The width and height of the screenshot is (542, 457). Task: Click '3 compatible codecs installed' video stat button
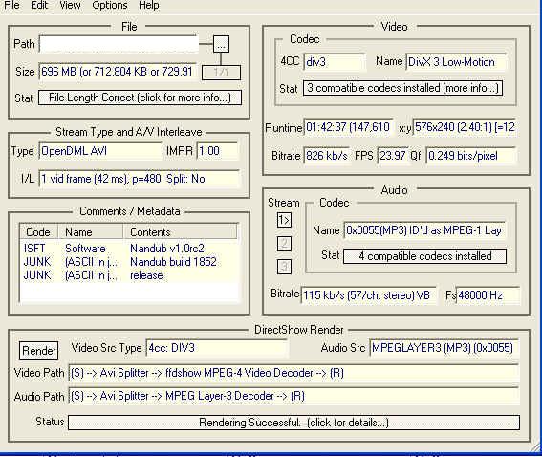coord(403,88)
